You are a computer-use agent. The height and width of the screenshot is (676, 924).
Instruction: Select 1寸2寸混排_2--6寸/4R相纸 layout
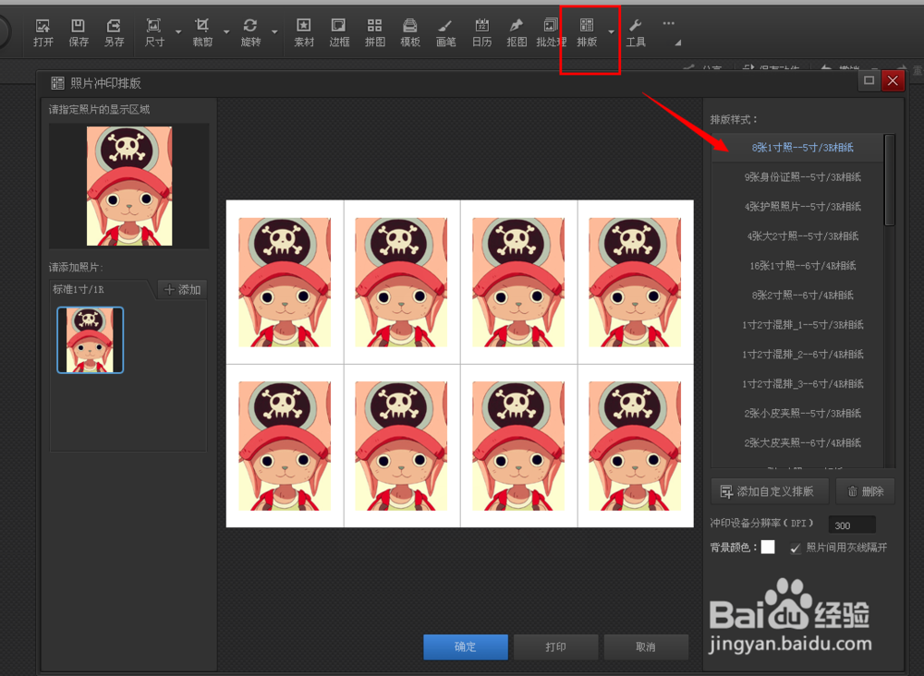pos(797,354)
